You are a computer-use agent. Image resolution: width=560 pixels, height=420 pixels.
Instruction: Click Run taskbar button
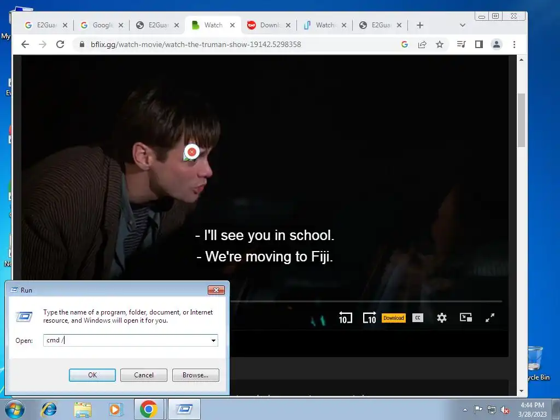pos(184,409)
